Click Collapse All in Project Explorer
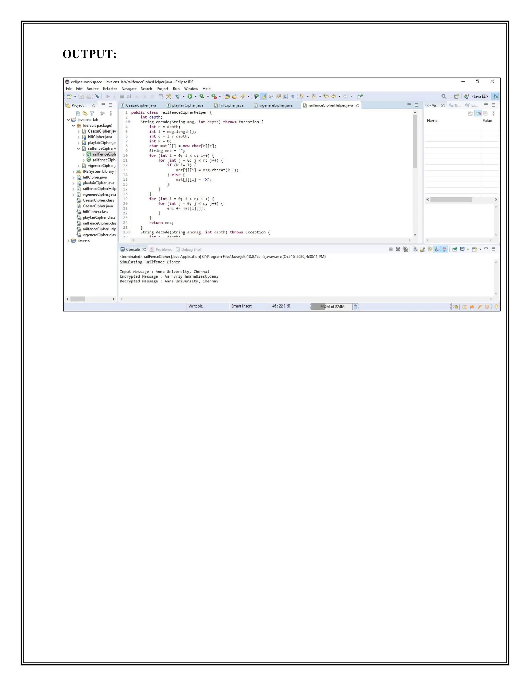530x686 pixels. (78, 113)
